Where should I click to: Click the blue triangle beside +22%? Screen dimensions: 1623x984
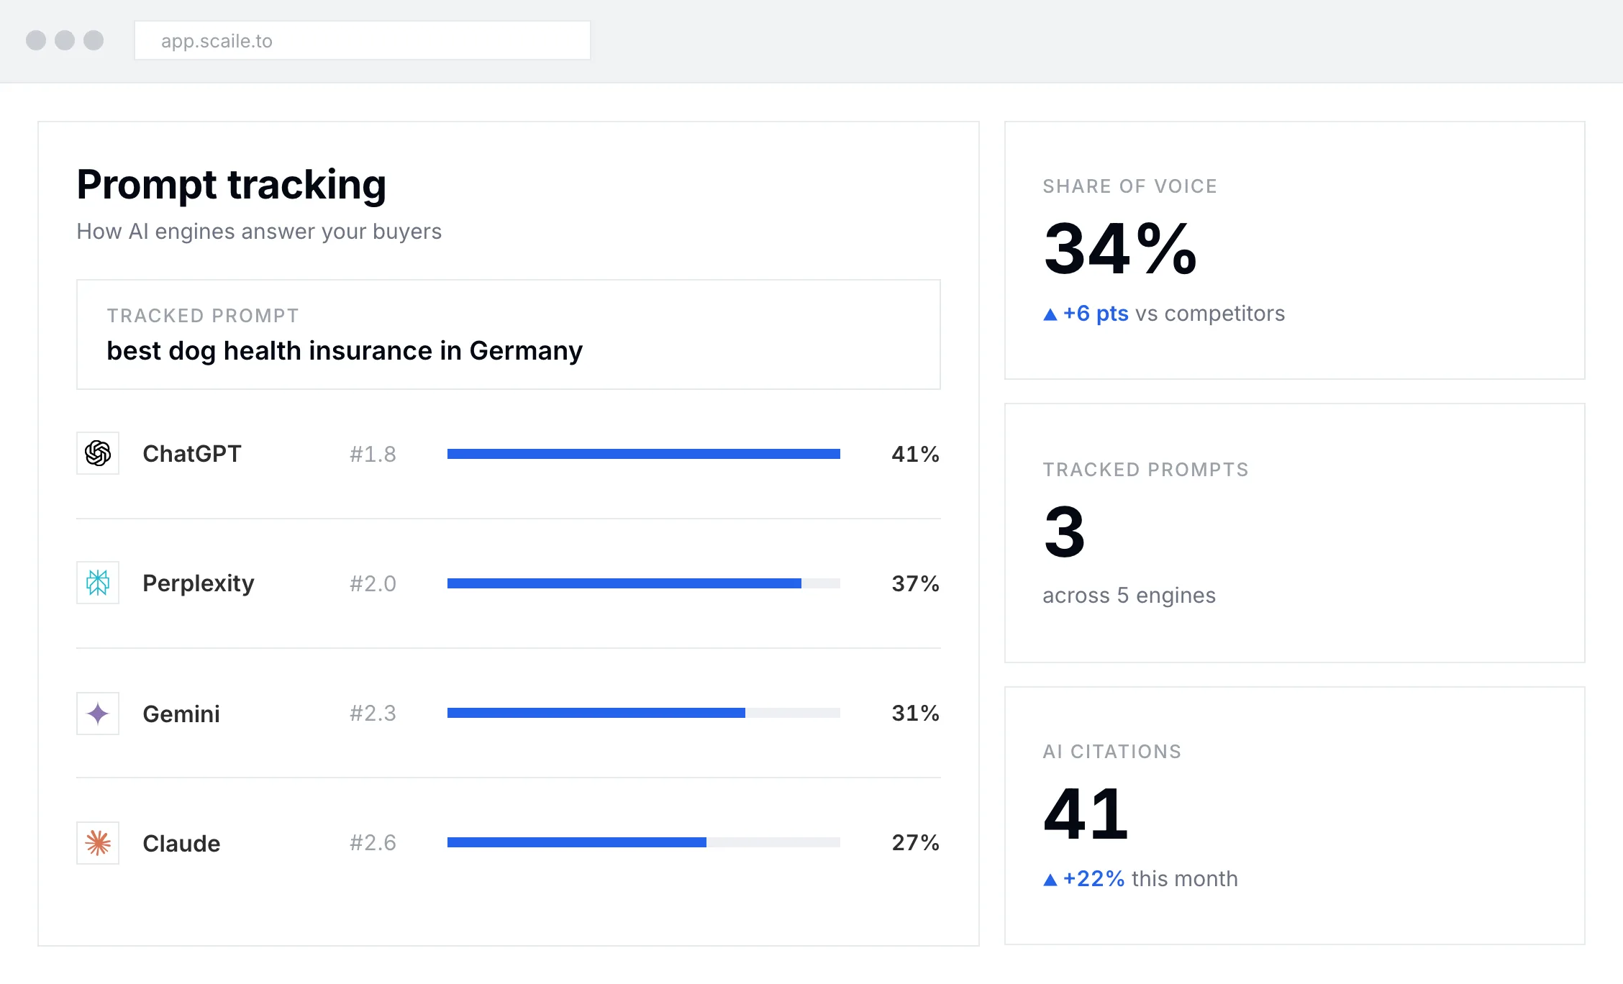(1050, 880)
